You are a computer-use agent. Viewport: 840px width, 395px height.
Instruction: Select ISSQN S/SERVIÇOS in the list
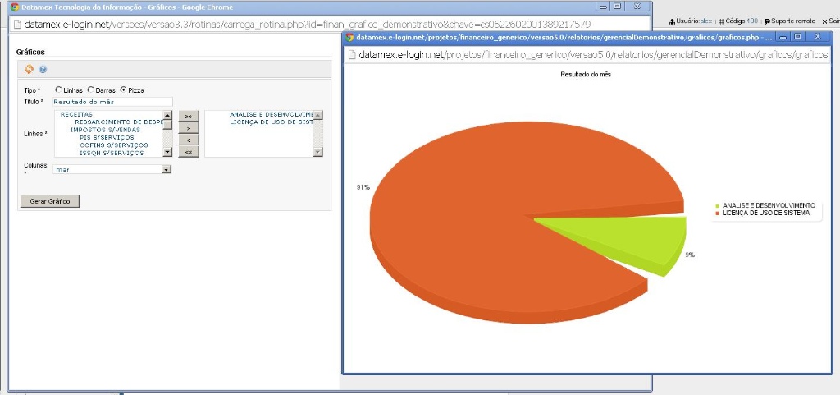tap(112, 153)
